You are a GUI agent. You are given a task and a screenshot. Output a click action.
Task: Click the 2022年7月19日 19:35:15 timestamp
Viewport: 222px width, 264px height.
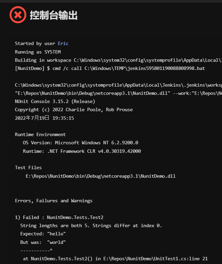pyautogui.click(x=44, y=118)
